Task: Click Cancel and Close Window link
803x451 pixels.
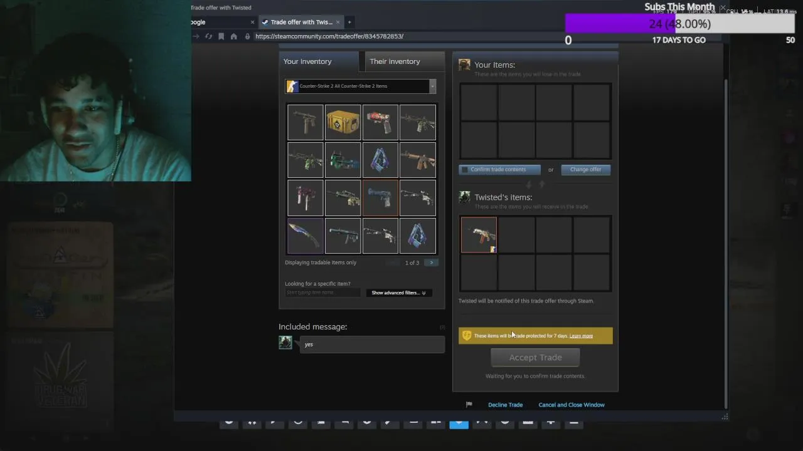Action: [572, 405]
